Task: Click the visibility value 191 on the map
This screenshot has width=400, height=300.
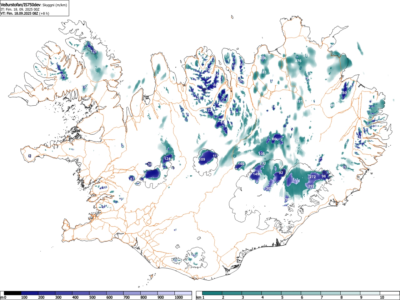Action: click(300, 101)
